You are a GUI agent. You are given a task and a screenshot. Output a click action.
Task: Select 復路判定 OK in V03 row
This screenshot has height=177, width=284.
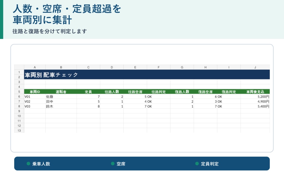pyautogui.click(x=229, y=106)
